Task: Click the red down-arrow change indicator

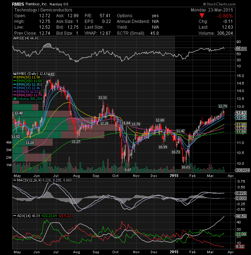Action: [202, 16]
